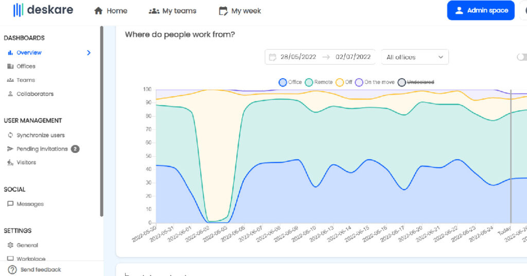The height and width of the screenshot is (276, 527).
Task: Open Offices dashboard via building icon
Action: coord(10,66)
